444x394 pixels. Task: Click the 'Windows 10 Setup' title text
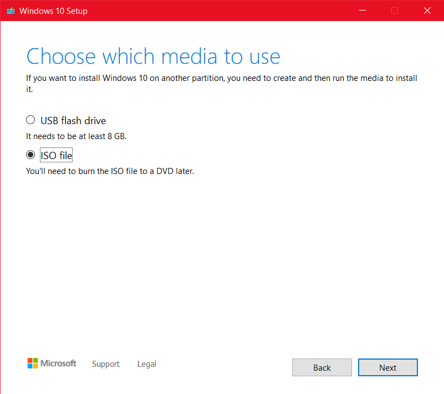coord(53,11)
